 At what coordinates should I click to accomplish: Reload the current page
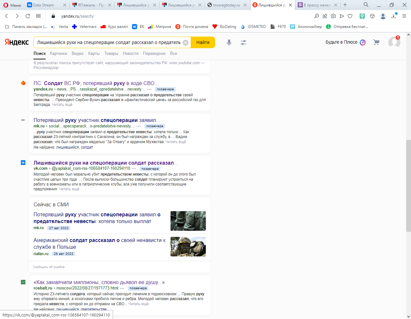[x=28, y=16]
